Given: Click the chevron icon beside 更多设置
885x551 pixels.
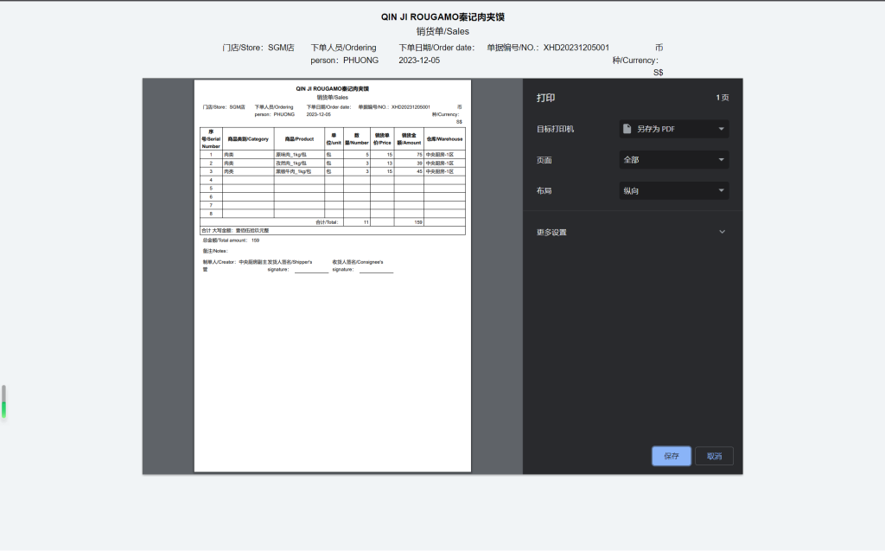Looking at the screenshot, I should (x=723, y=232).
